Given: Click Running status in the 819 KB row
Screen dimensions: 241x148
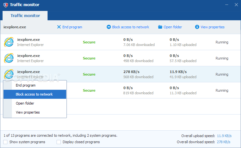Looking at the screenshot, I should pyautogui.click(x=222, y=90).
